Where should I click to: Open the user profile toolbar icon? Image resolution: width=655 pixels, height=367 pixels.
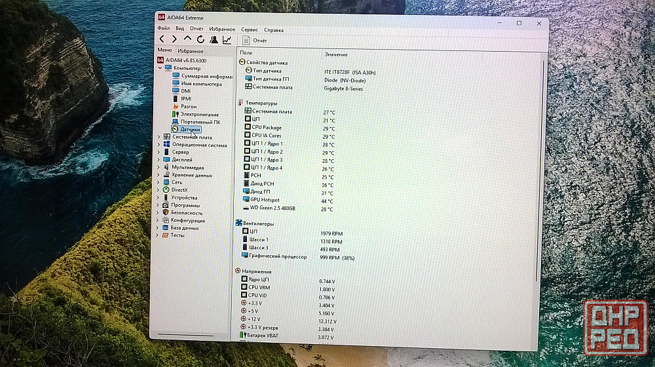point(214,40)
